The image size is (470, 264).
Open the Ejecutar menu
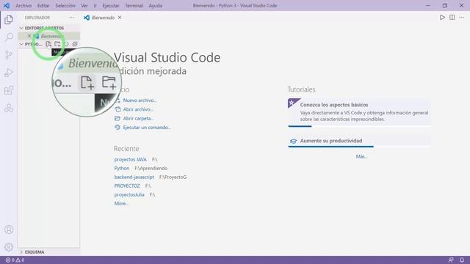(x=111, y=6)
